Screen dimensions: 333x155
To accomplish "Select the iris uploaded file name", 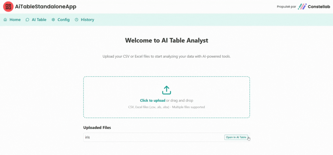I will (88, 137).
